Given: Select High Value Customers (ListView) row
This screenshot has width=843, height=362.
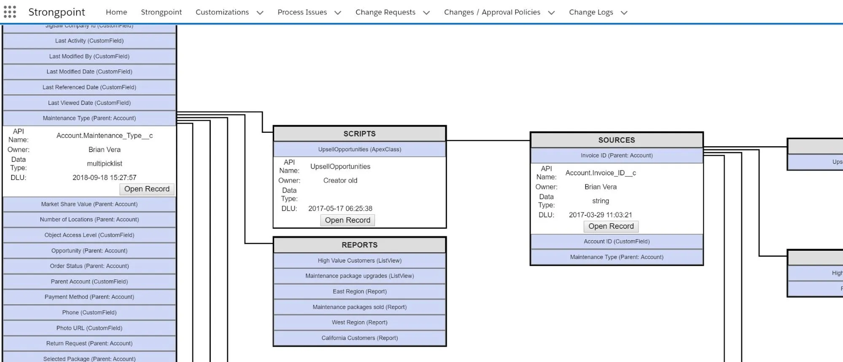Looking at the screenshot, I should [360, 260].
